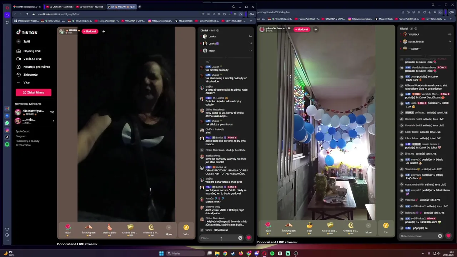Open Opera home icon in the sidebar

coord(7,15)
